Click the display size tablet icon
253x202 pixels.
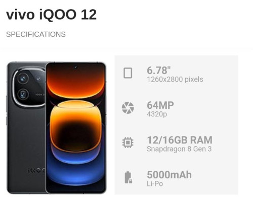click(x=128, y=73)
